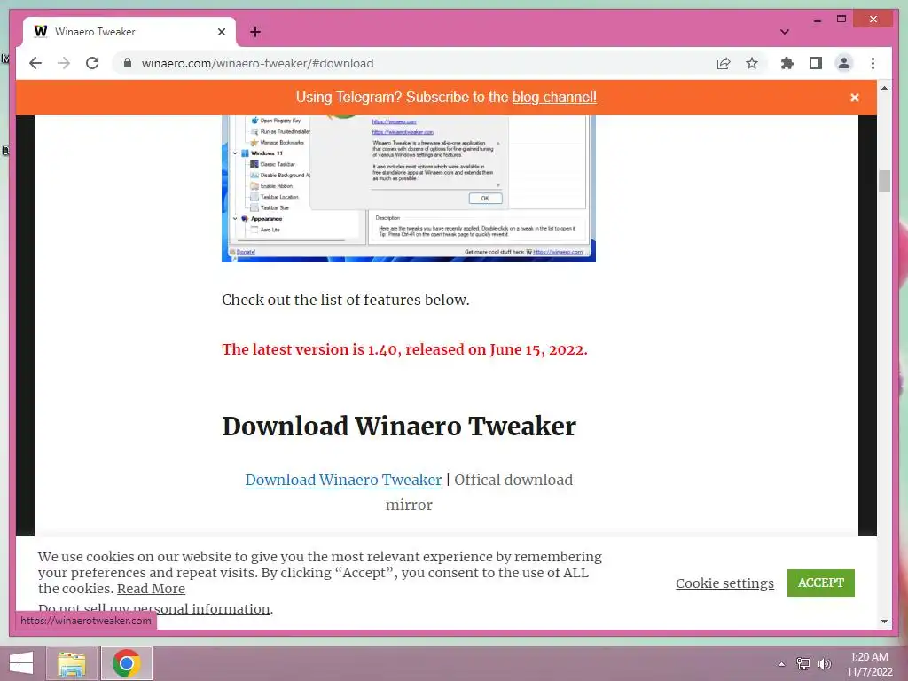908x681 pixels.
Task: Open the blog channel link
Action: point(554,98)
